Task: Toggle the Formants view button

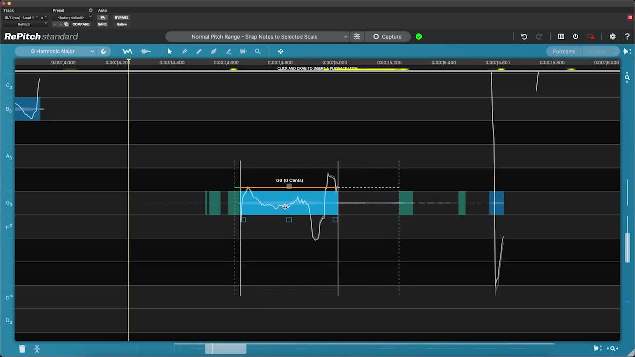Action: [564, 51]
